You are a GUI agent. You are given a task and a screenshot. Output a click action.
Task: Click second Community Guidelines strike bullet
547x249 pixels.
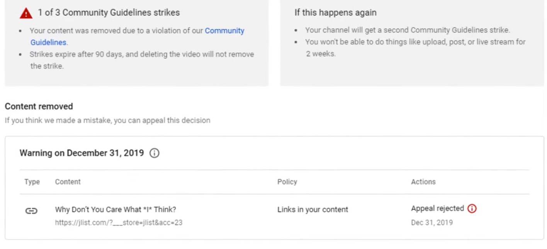(x=408, y=30)
